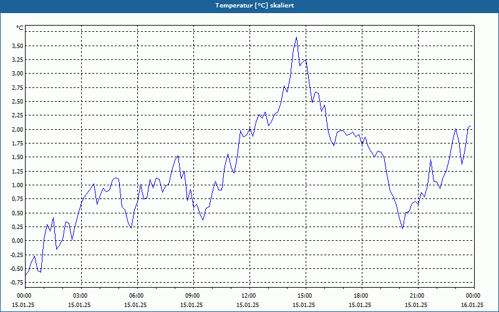Click the 18:00 time axis label
This screenshot has width=499, height=312.
click(362, 296)
